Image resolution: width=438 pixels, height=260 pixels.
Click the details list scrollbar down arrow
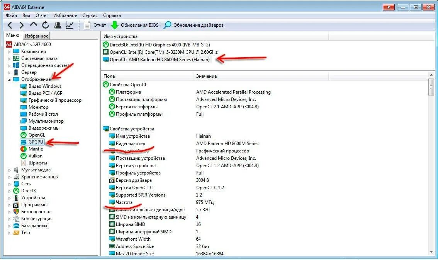pos(431,252)
